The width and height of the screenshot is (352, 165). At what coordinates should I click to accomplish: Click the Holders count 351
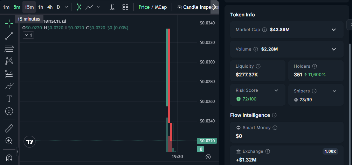click(298, 75)
